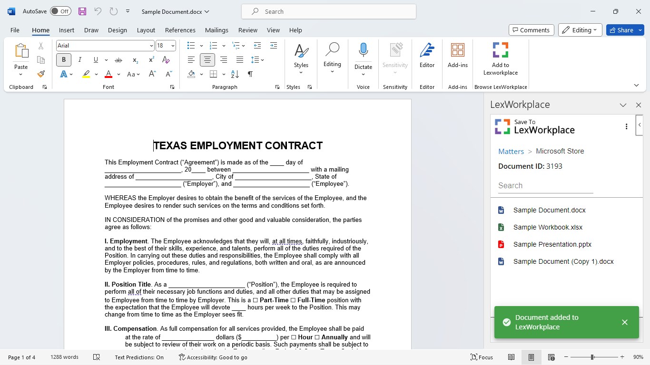Image resolution: width=650 pixels, height=365 pixels.
Task: Open the File menu
Action: coord(15,30)
